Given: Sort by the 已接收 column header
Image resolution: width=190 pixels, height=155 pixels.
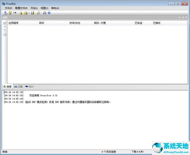Looking at the screenshot, I should (161, 23).
